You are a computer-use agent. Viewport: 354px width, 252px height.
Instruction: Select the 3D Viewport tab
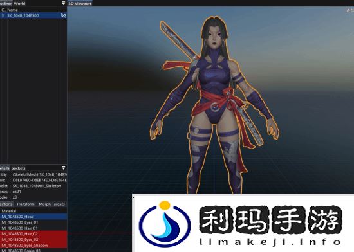tap(80, 3)
